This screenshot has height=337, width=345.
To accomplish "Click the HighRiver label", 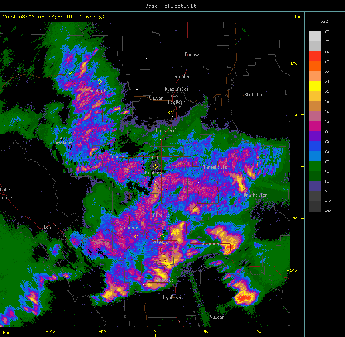I will [x=172, y=297].
